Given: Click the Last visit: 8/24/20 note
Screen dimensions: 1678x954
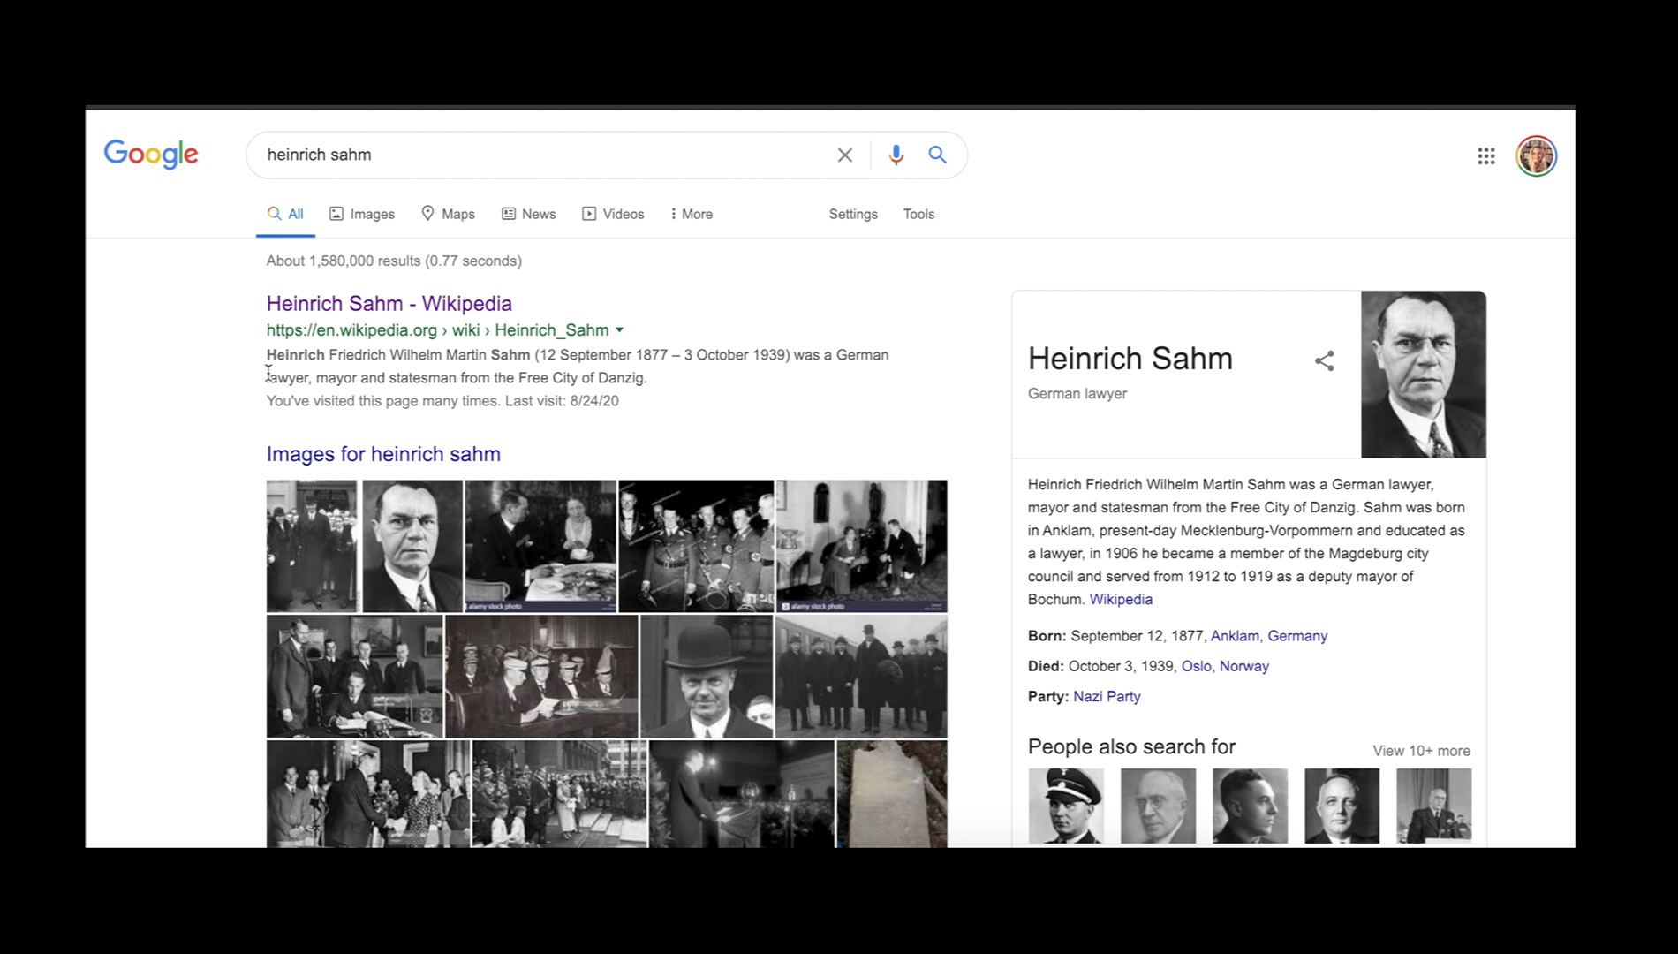Looking at the screenshot, I should [x=562, y=401].
